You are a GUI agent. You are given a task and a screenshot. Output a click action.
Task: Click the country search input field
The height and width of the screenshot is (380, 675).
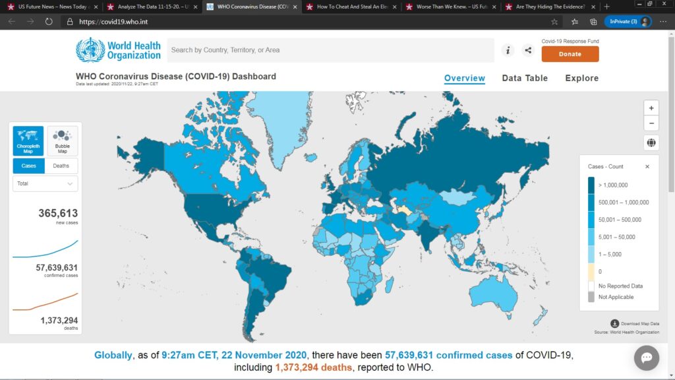point(330,50)
